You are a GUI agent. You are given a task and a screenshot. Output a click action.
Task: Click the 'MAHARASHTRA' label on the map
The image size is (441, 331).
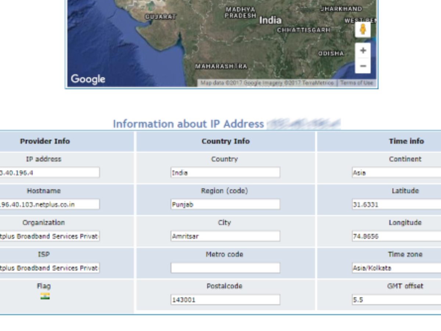[221, 67]
